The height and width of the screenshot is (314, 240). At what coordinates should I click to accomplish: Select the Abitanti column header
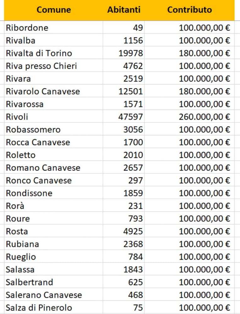[x=124, y=10]
